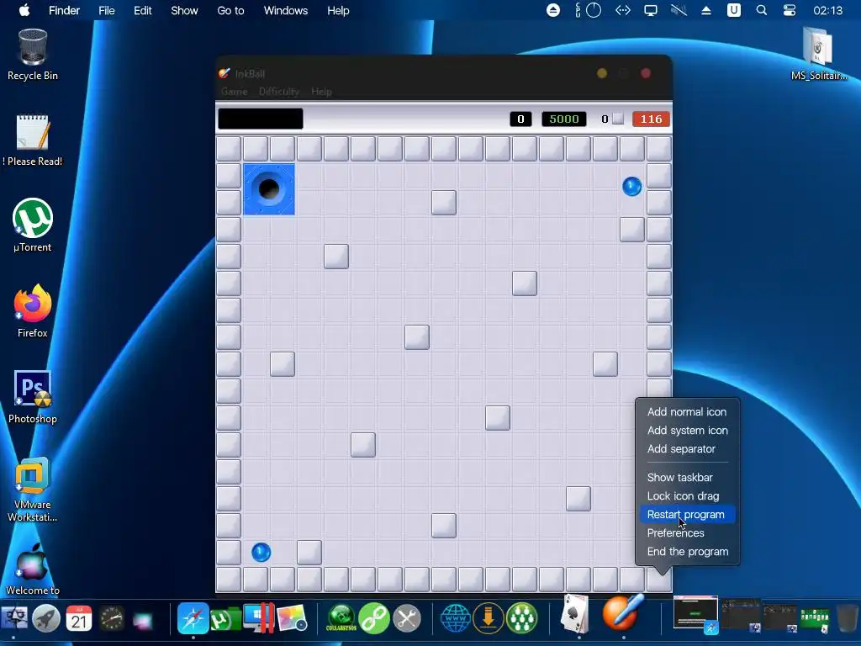The image size is (861, 646).
Task: Open InkBall's Difficulty menu
Action: (279, 92)
